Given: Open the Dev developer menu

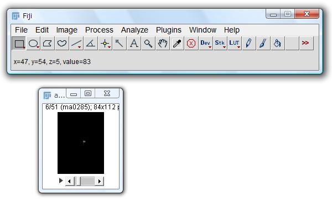Looking at the screenshot, I should click(206, 43).
